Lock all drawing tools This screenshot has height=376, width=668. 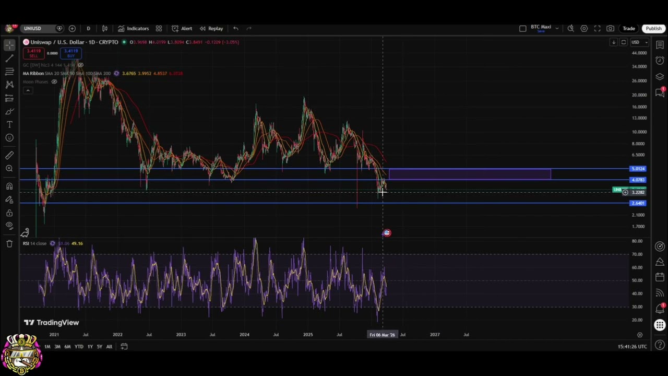point(9,213)
